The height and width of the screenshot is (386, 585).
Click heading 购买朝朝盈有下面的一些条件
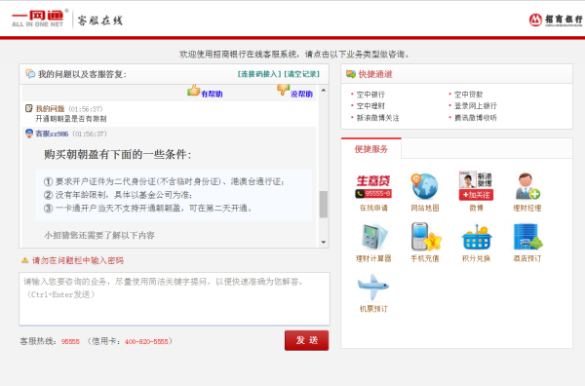118,154
